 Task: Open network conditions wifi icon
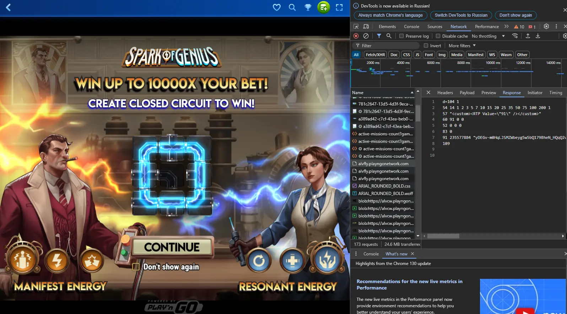coord(515,36)
